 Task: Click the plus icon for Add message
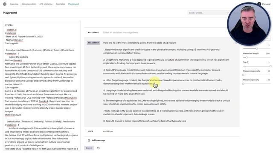click(89, 140)
